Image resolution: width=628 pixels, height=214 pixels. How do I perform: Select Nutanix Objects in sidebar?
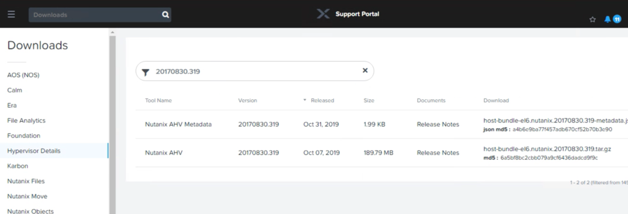click(30, 211)
